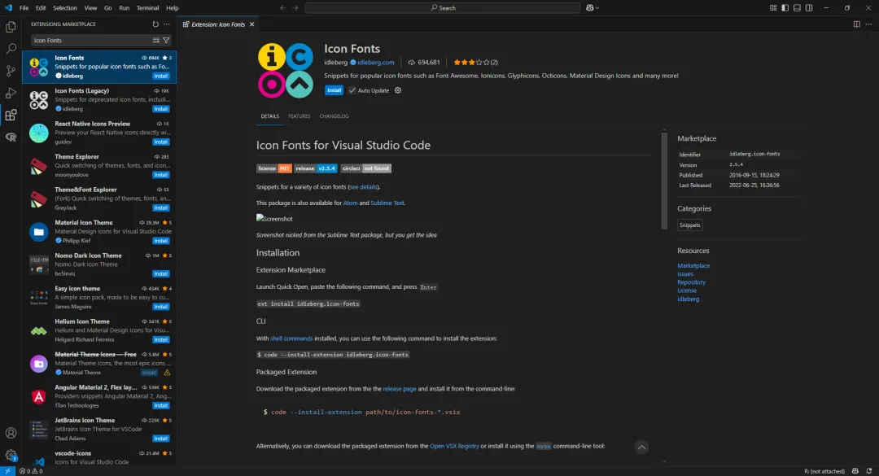Open the Repository resource link
This screenshot has width=879, height=476.
[x=691, y=282]
